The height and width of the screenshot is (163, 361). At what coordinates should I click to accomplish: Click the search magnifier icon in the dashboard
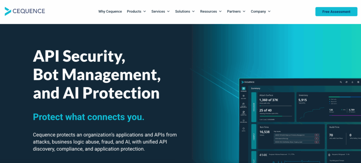341,82
